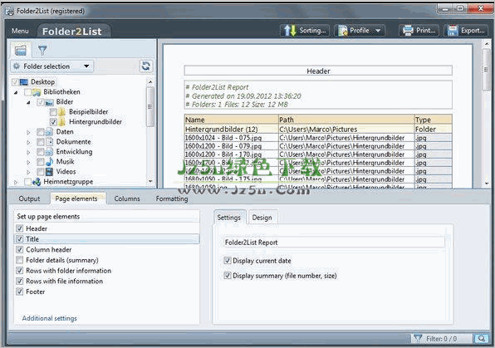495x348 pixels.
Task: Expand the Entwicklung tree node
Action: tap(28, 152)
